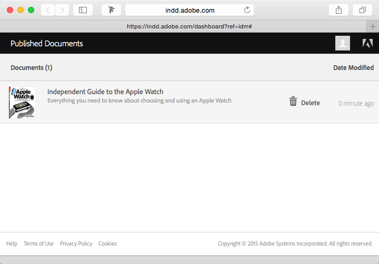This screenshot has height=264, width=379.
Task: Toggle the Safari sidebar button
Action: tap(83, 10)
